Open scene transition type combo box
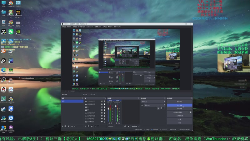Image resolution: width=250 pixels, height=141 pixels. 153,102
